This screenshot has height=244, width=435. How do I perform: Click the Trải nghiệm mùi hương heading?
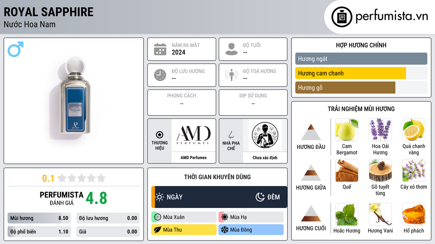click(x=361, y=109)
